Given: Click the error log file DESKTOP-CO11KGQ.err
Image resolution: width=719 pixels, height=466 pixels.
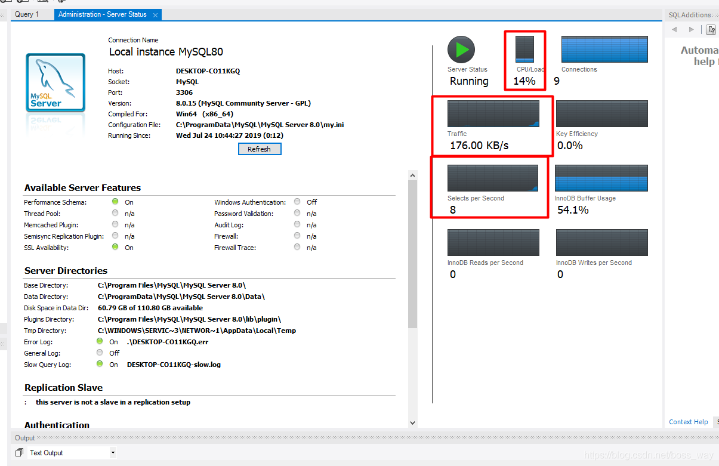Looking at the screenshot, I should (x=167, y=342).
